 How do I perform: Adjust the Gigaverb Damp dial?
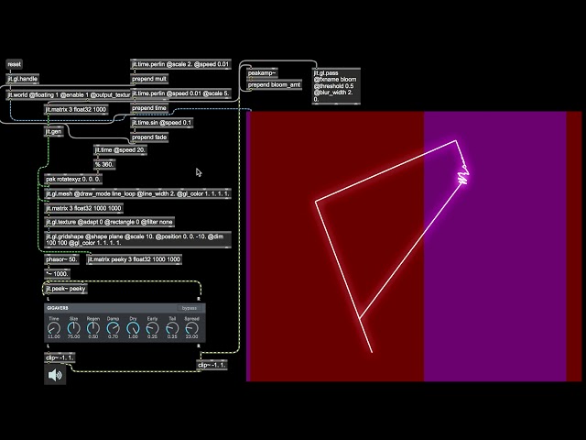113,328
